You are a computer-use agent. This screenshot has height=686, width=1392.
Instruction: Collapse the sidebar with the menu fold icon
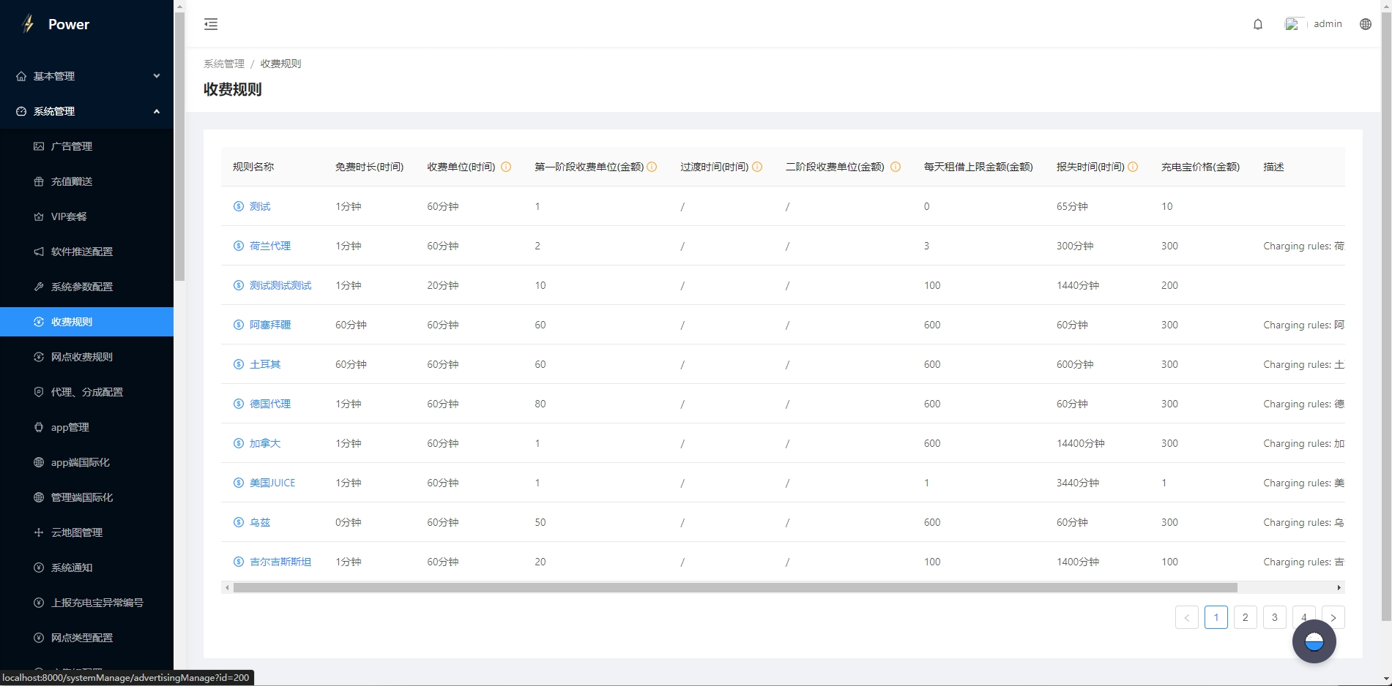[211, 24]
